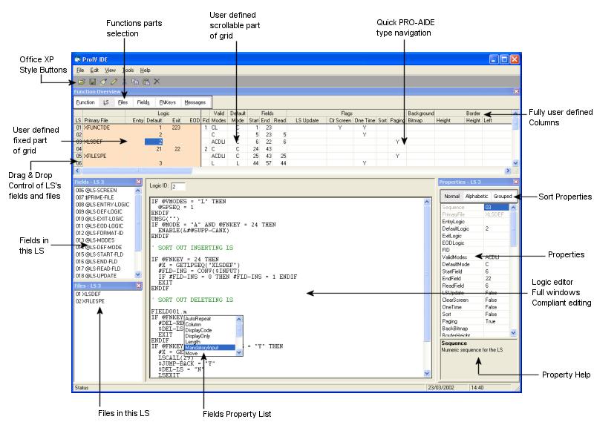Switch to the FNKeys tab
This screenshot has width=594, height=445.
(x=168, y=102)
